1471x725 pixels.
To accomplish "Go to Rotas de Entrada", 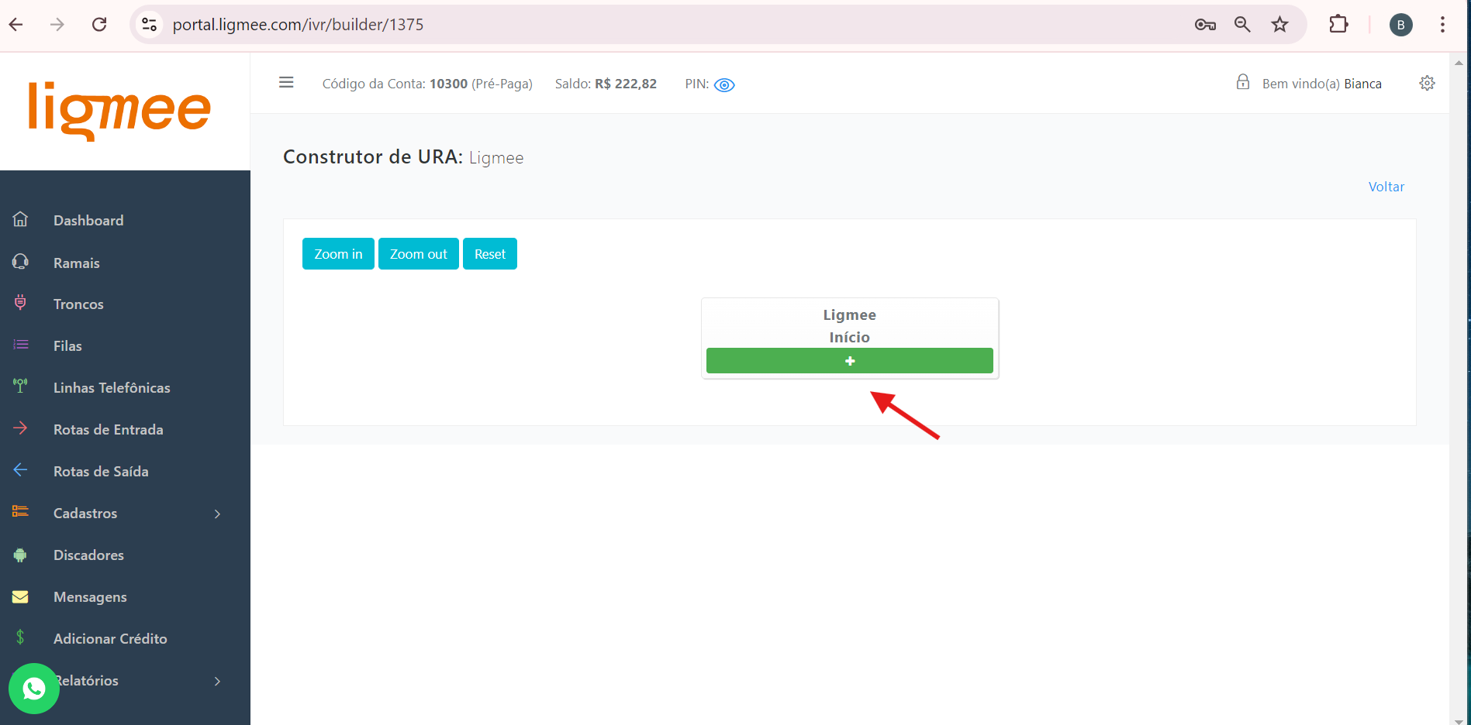I will point(108,430).
